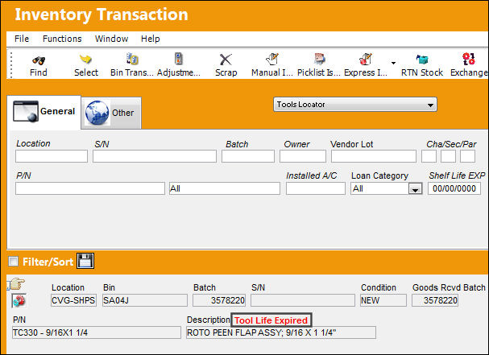Click the CVG-SHPS location value
Image resolution: width=489 pixels, height=355 pixels.
73,300
